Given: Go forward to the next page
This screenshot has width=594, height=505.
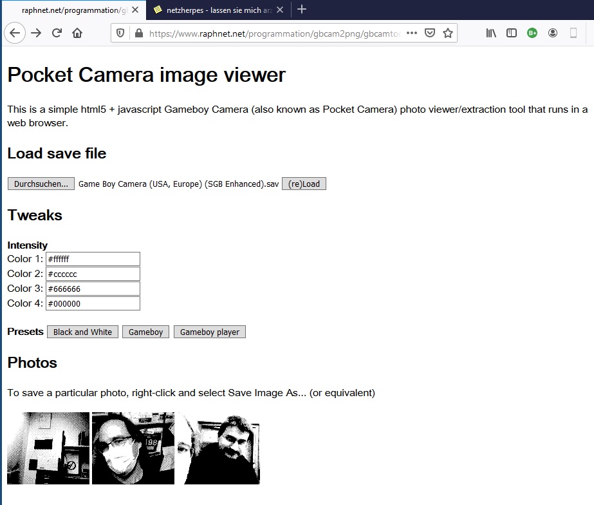Looking at the screenshot, I should click(36, 33).
